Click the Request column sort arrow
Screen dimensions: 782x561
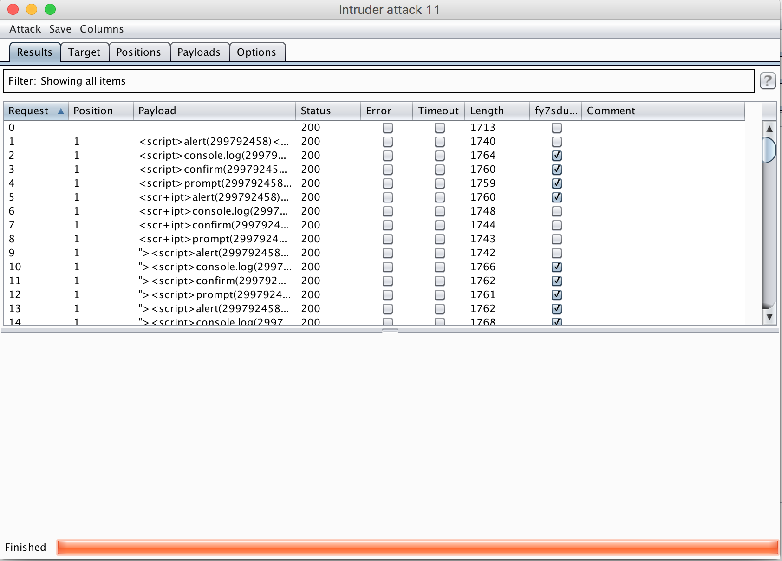pyautogui.click(x=60, y=111)
